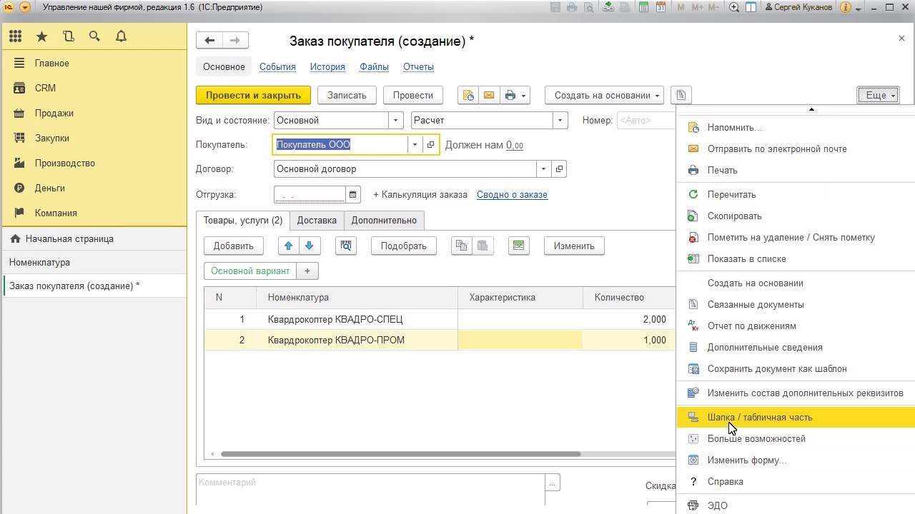
Task: Click the printer icon in document toolbar
Action: click(510, 95)
